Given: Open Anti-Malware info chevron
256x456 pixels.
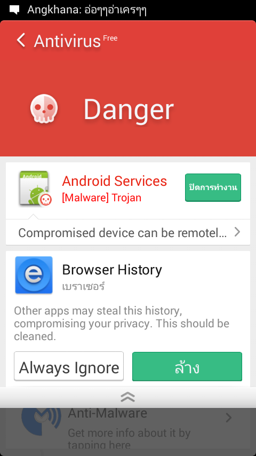Looking at the screenshot, I should tap(229, 418).
